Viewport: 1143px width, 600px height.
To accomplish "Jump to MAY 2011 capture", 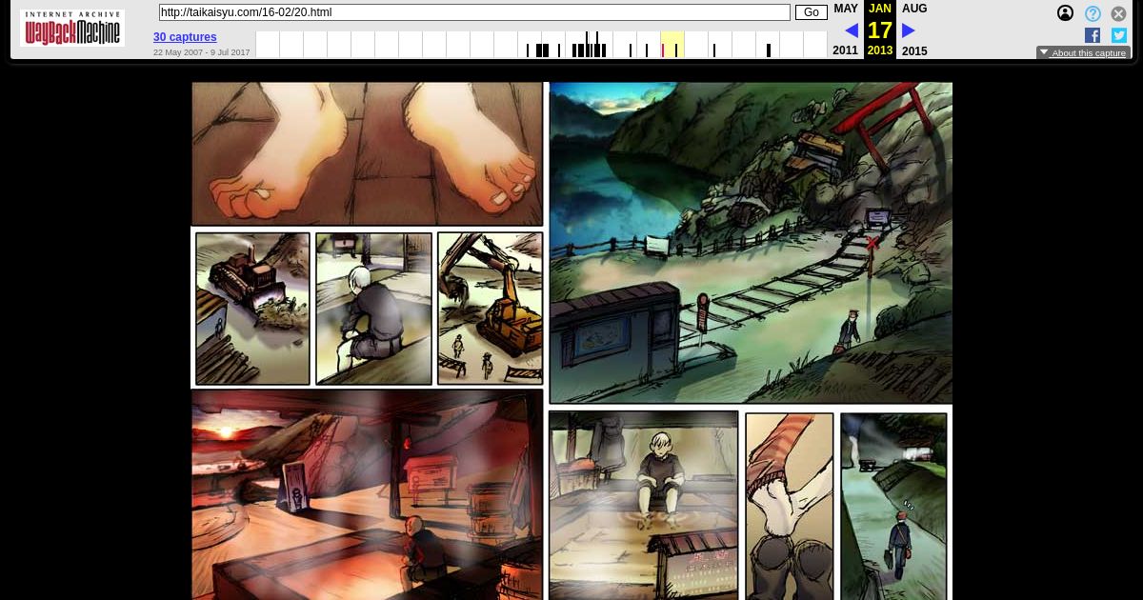I will click(846, 9).
